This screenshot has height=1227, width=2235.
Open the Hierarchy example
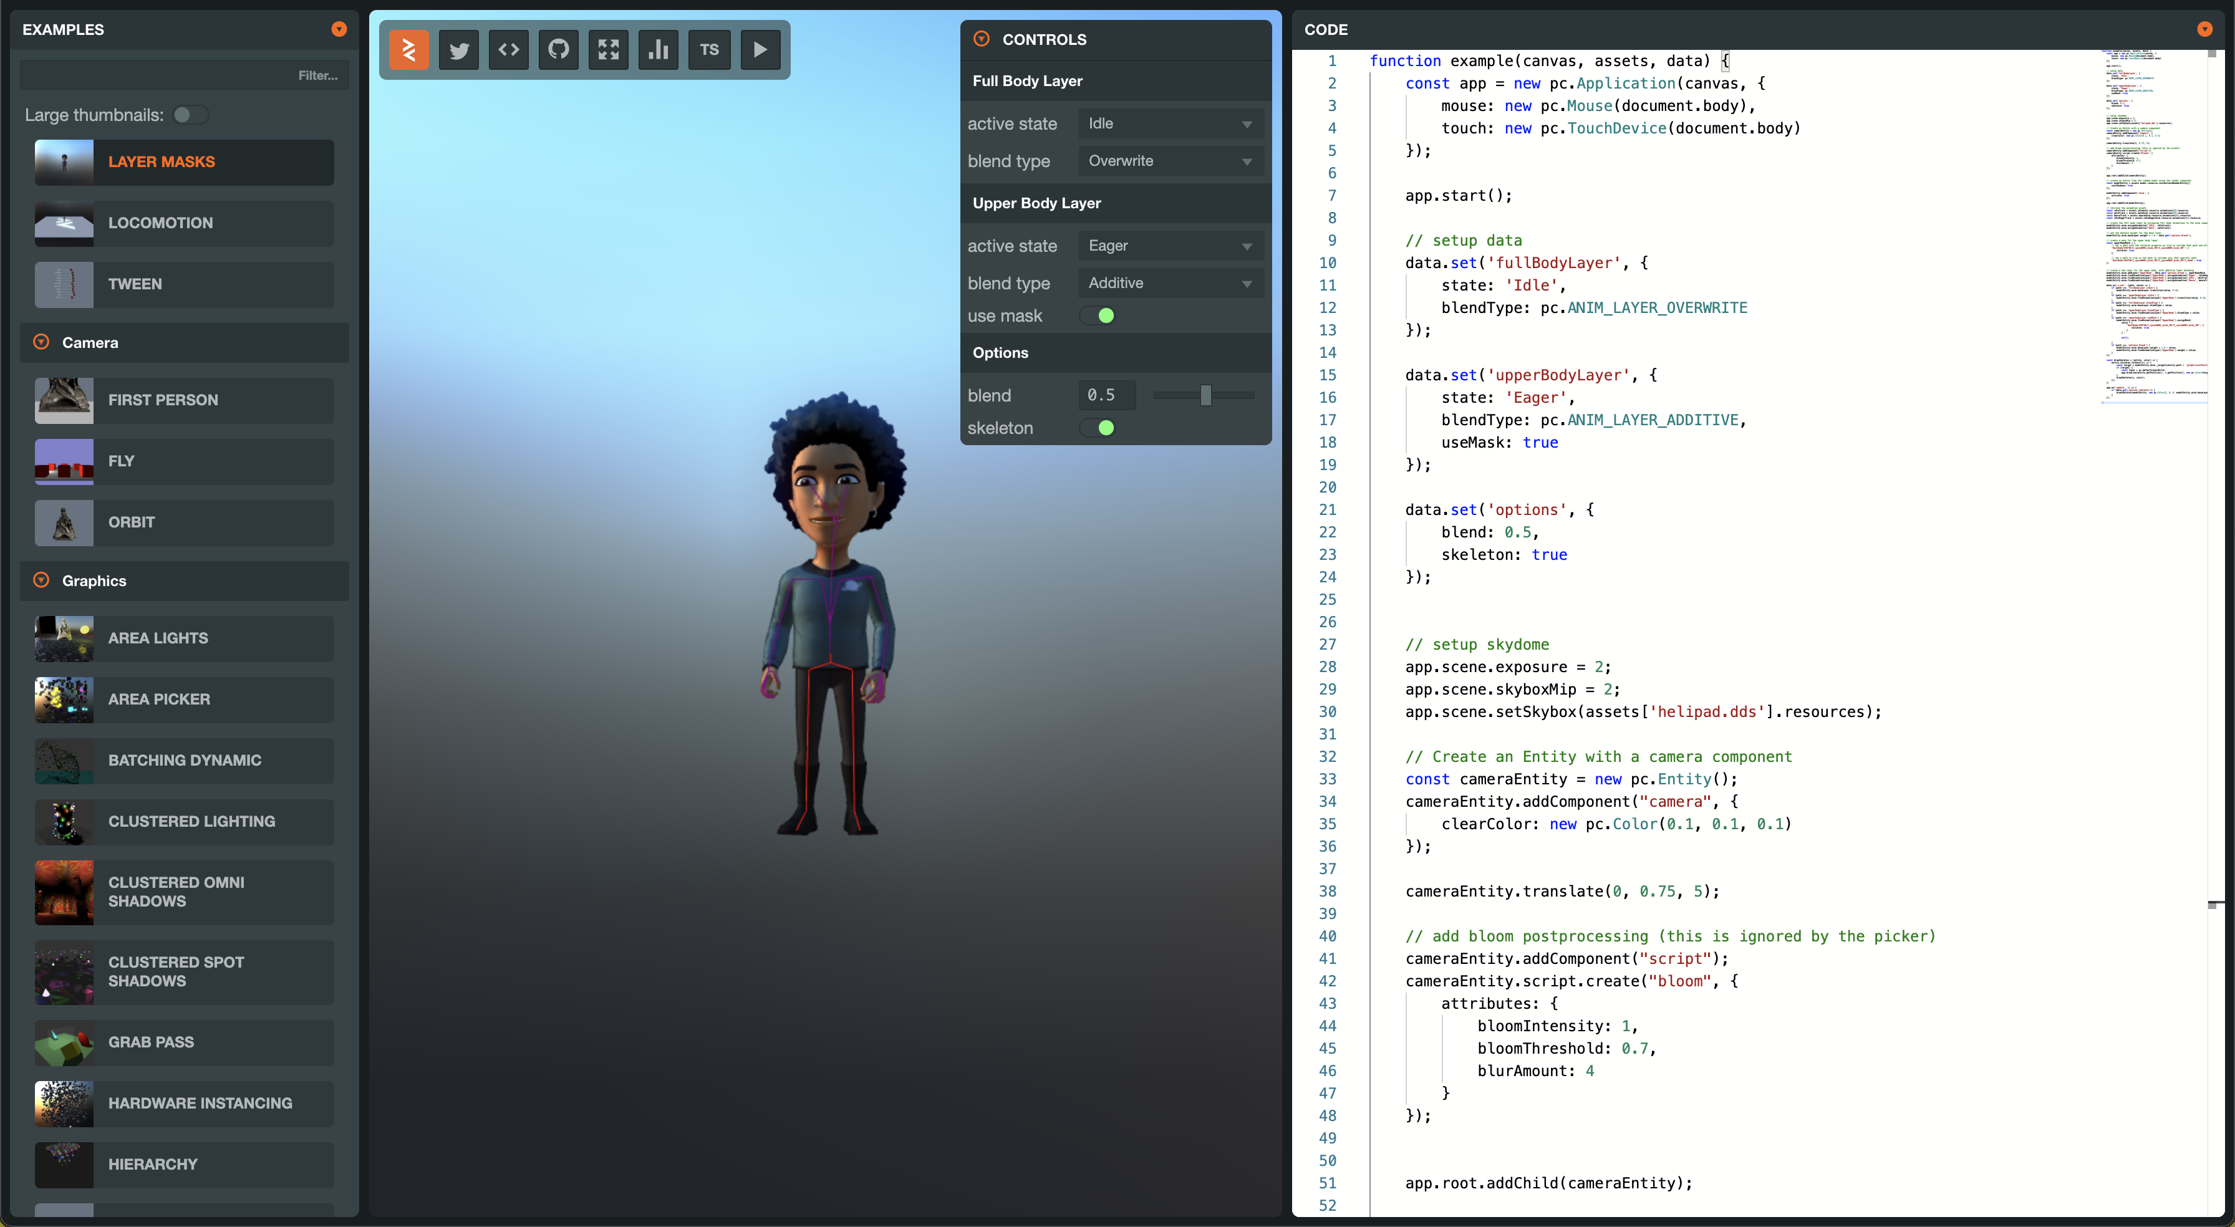(x=184, y=1165)
